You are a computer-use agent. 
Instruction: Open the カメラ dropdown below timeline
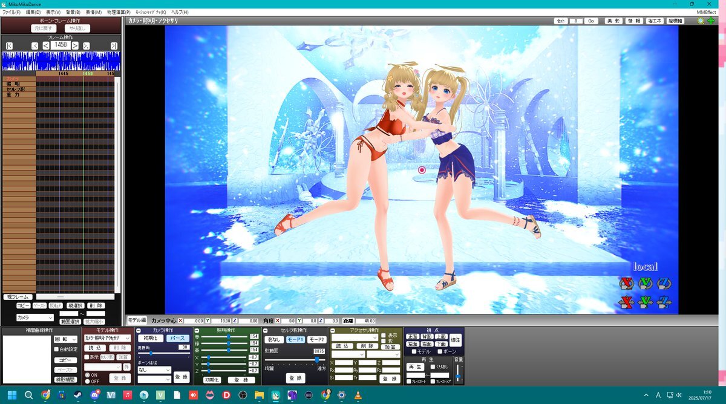pos(34,318)
